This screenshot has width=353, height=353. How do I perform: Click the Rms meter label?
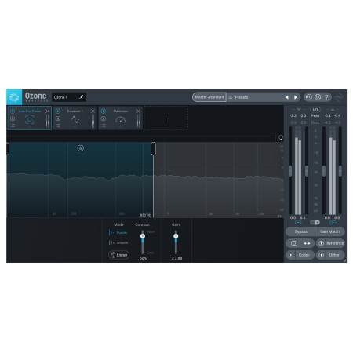(x=315, y=122)
